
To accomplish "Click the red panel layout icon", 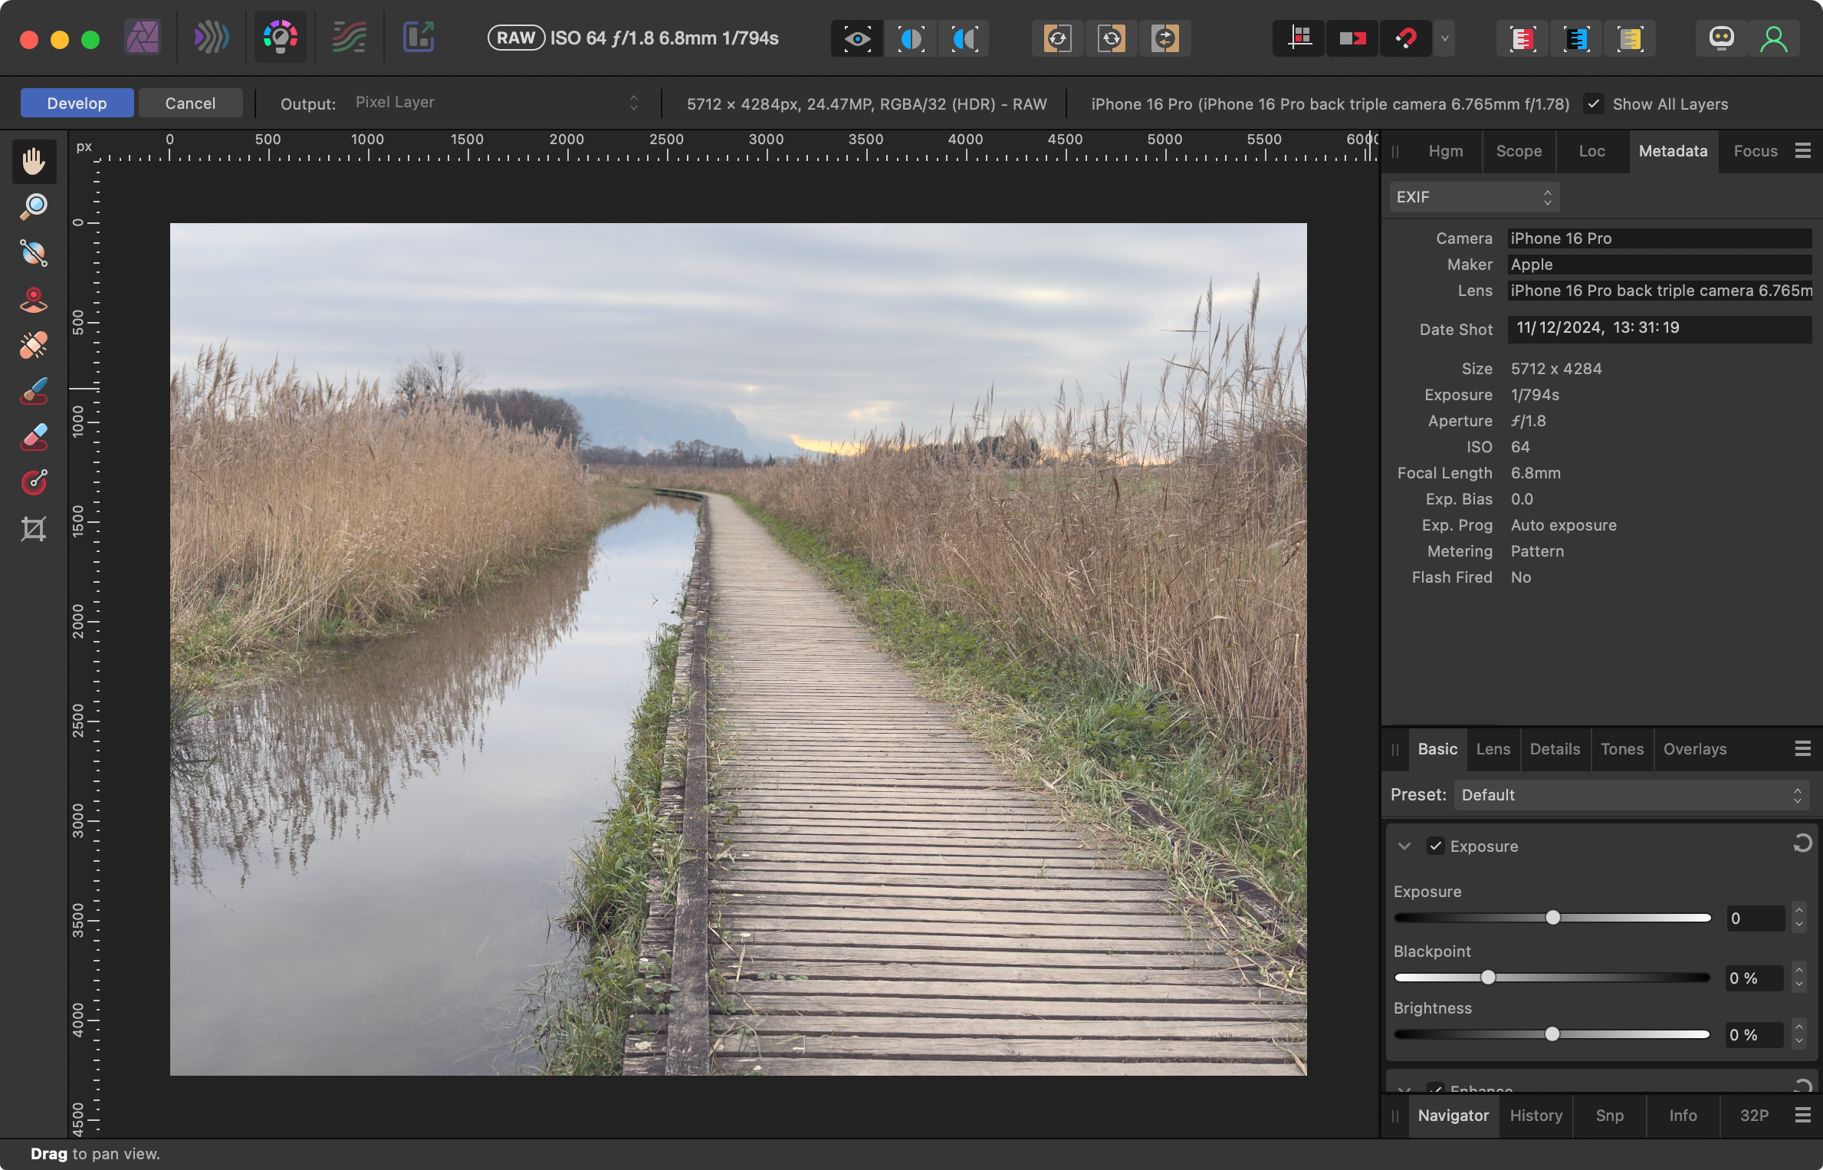I will click(1522, 38).
